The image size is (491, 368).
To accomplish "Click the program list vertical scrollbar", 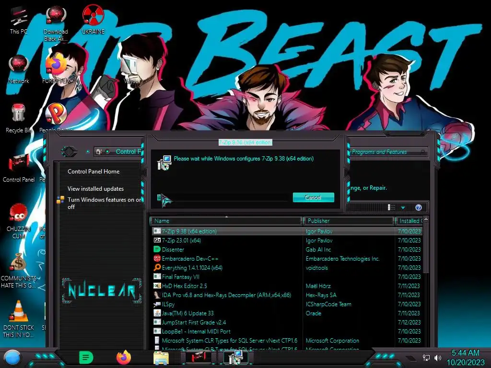I will pyautogui.click(x=426, y=247).
